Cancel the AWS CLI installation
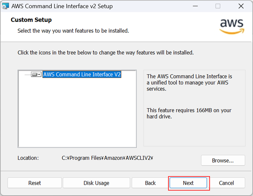This screenshot has height=196, width=253. click(x=226, y=183)
